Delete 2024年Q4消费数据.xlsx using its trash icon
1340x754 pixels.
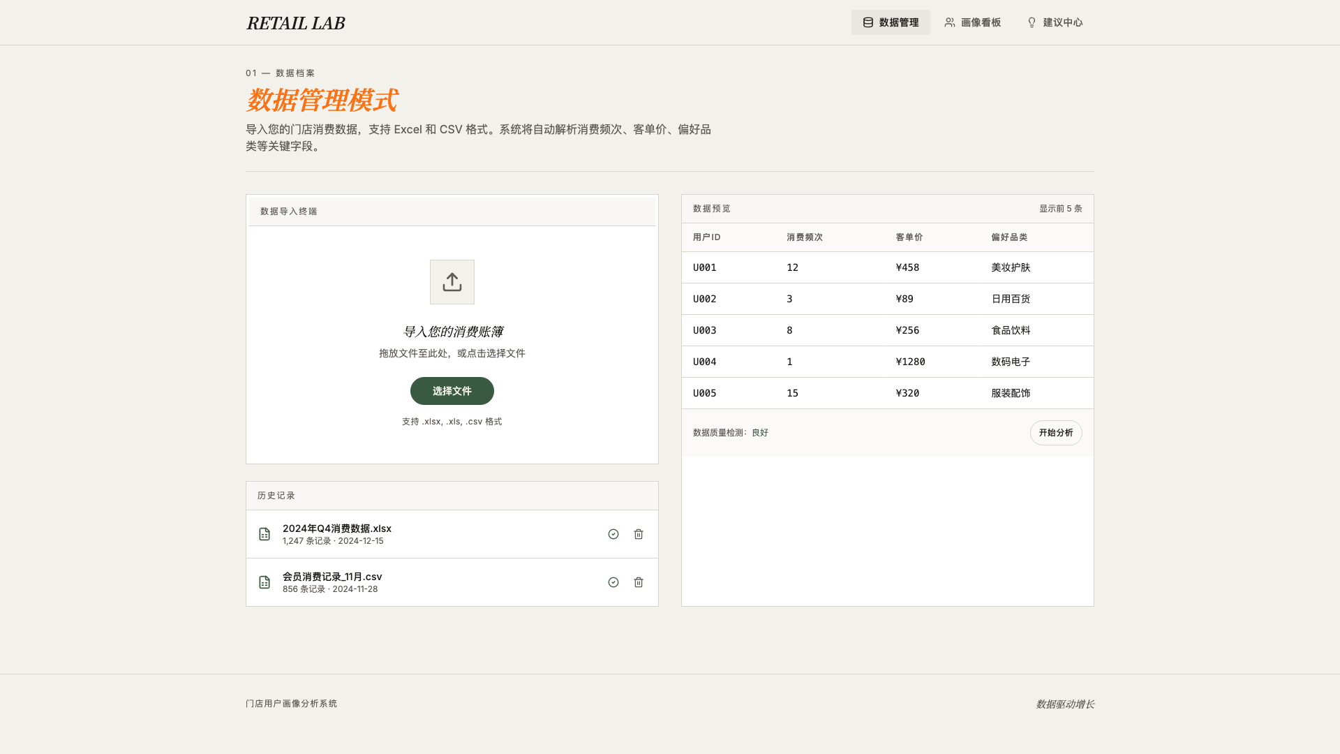pos(638,533)
